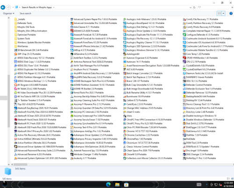Select the CPU-Z 2.19 Portable icon
Screen dimensions: 234x188
[x=184, y=62]
